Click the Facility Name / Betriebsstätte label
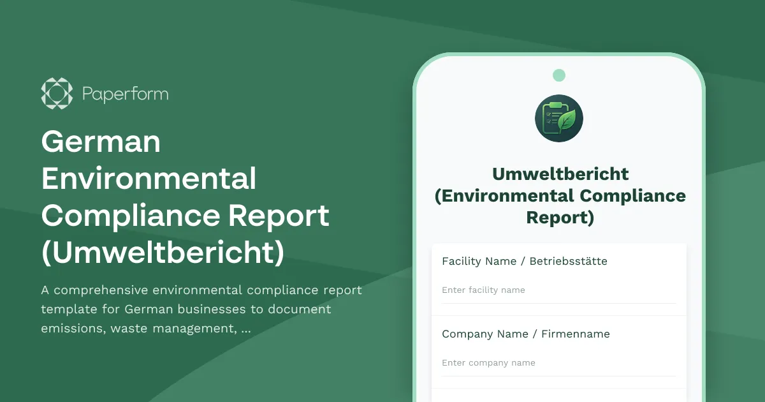 point(525,261)
